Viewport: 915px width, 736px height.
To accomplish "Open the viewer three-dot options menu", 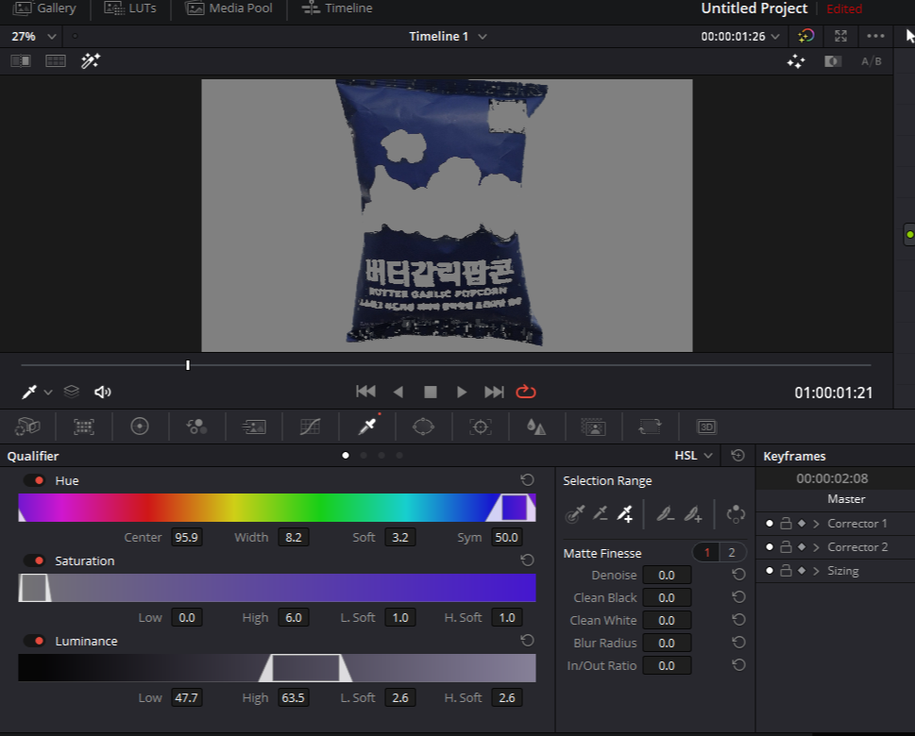I will [x=875, y=36].
